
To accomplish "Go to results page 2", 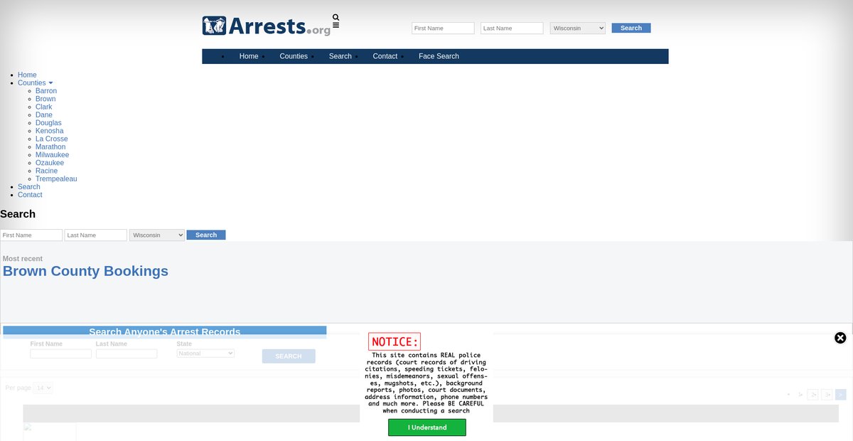I will (x=812, y=394).
